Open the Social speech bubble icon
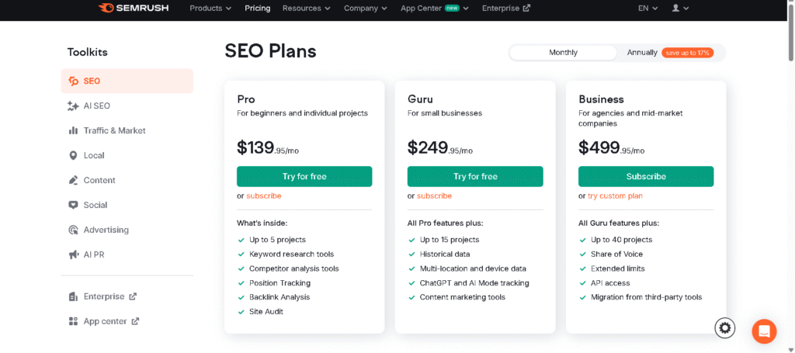795x353 pixels. (73, 205)
